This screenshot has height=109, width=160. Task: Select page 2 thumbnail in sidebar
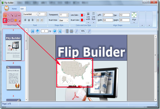[13, 78]
